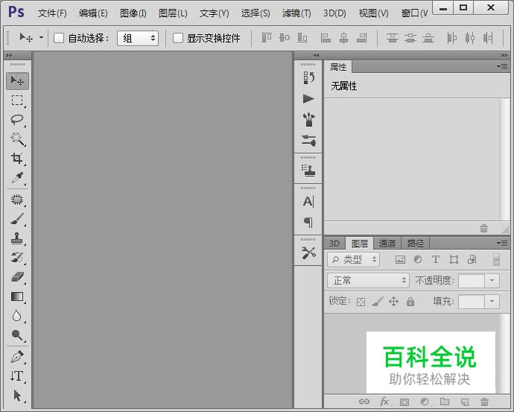Viewport: 514px width, 412px height.
Task: Select the Dodge tool
Action: [x=17, y=335]
